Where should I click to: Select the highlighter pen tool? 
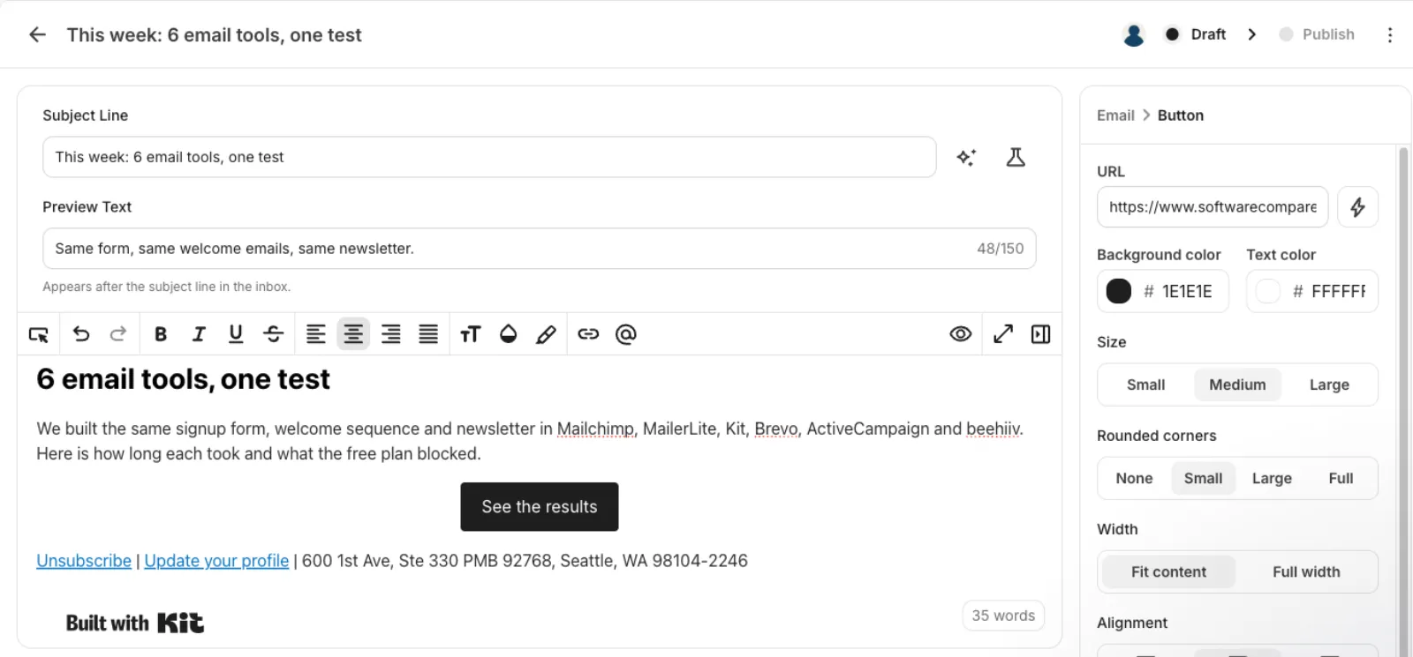[546, 334]
